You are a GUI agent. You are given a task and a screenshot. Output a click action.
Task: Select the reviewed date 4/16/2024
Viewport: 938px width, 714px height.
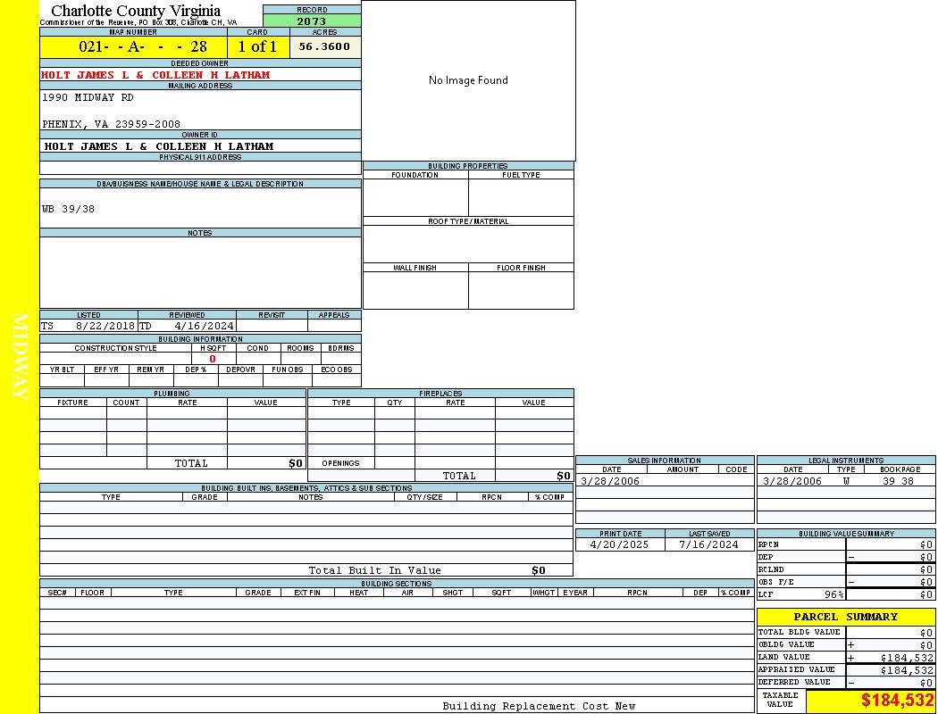[204, 326]
